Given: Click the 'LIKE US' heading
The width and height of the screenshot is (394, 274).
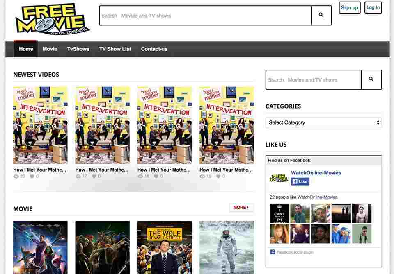Looking at the screenshot, I should (276, 145).
